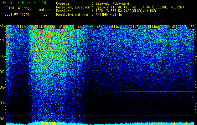Click the 1149 time marker label
This screenshot has width=197, height=125.
[172, 27]
